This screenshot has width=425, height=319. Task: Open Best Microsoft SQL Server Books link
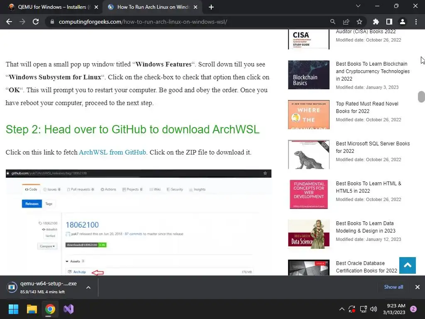pos(373,147)
